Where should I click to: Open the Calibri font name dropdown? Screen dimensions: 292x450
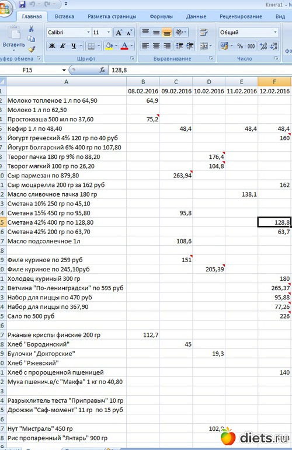coord(88,33)
